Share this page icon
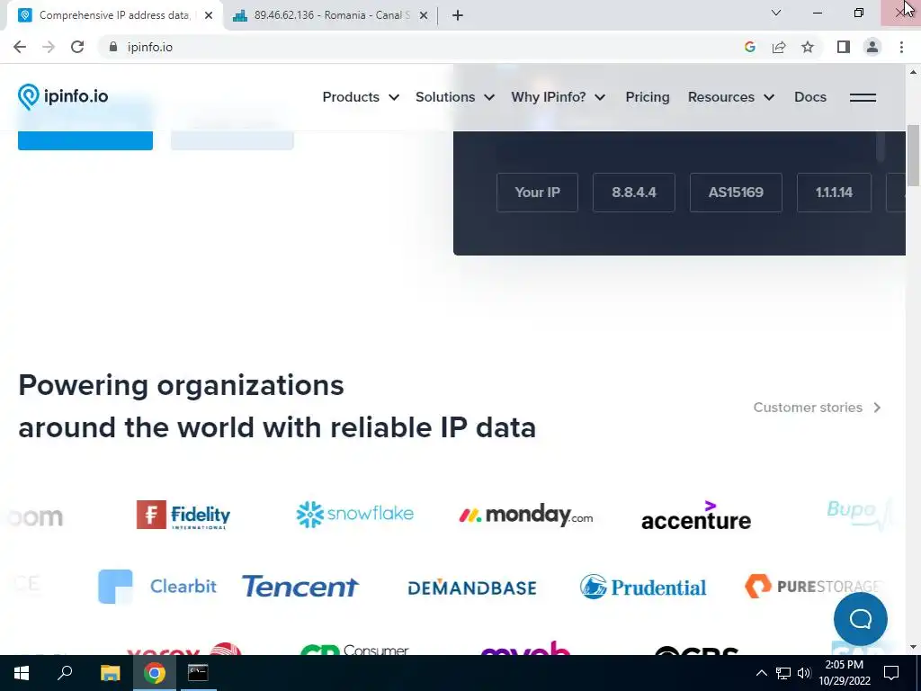 [x=779, y=47]
